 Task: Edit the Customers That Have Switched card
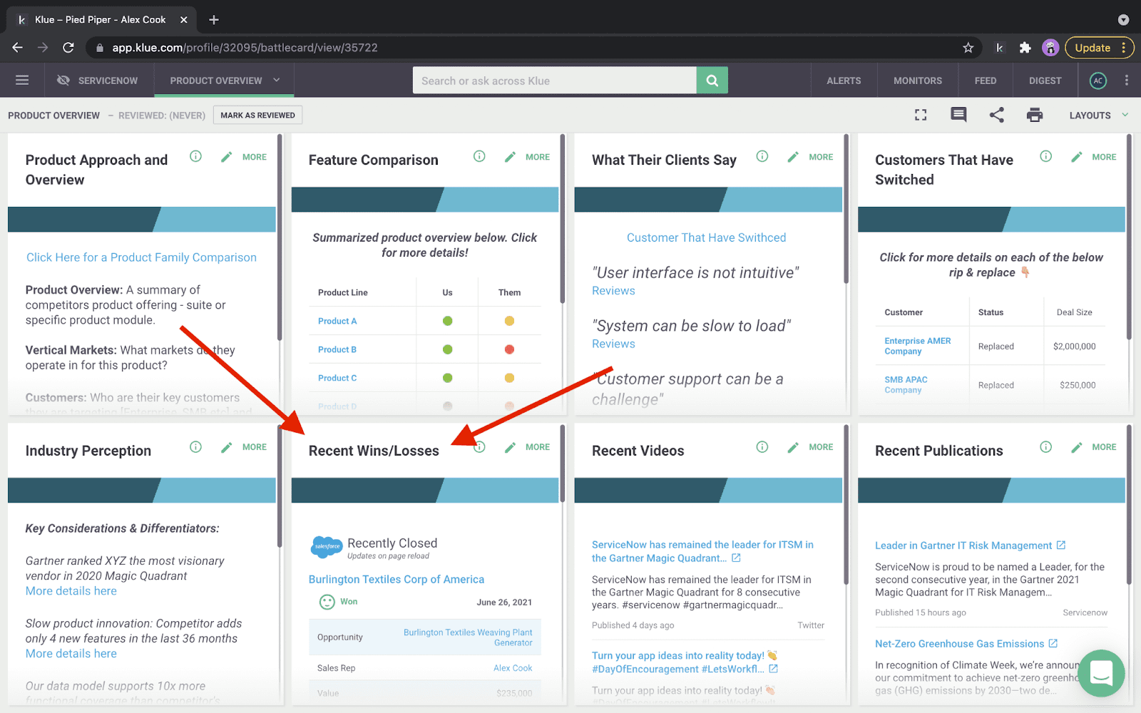tap(1077, 157)
